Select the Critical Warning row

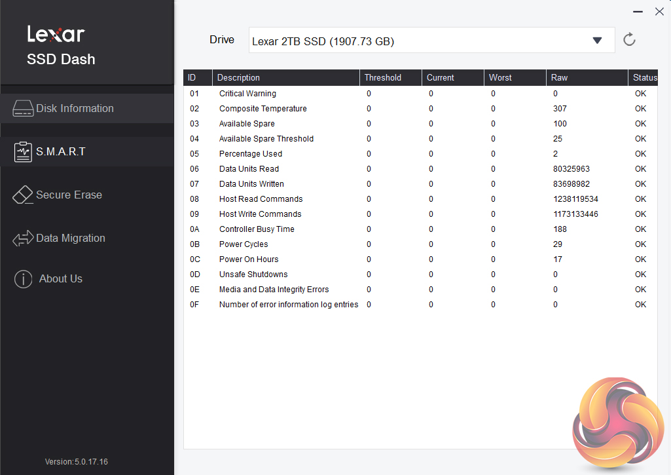421,94
